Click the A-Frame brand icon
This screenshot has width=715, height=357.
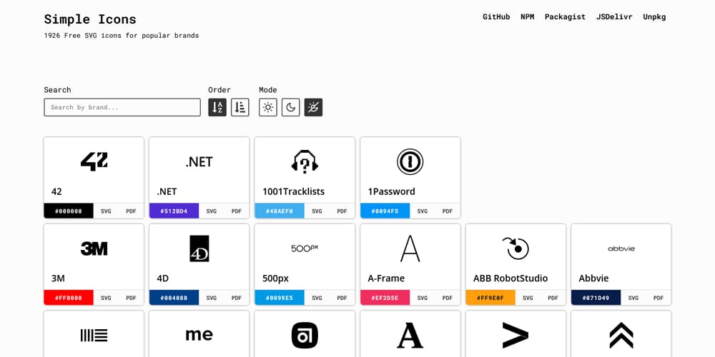(x=410, y=248)
